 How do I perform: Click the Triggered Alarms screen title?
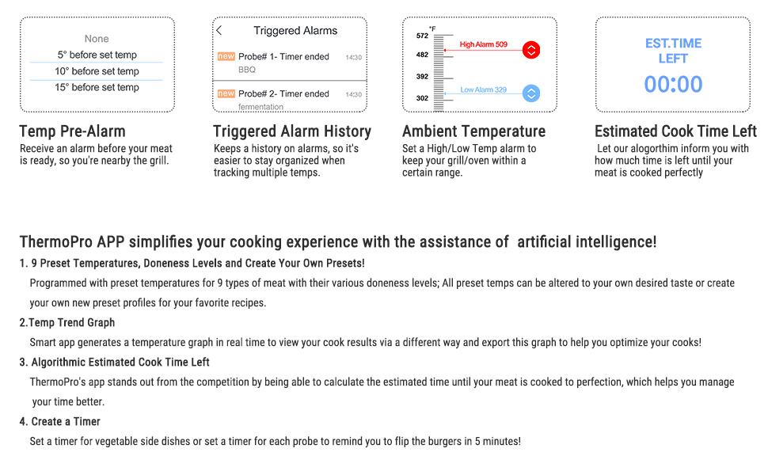(295, 31)
